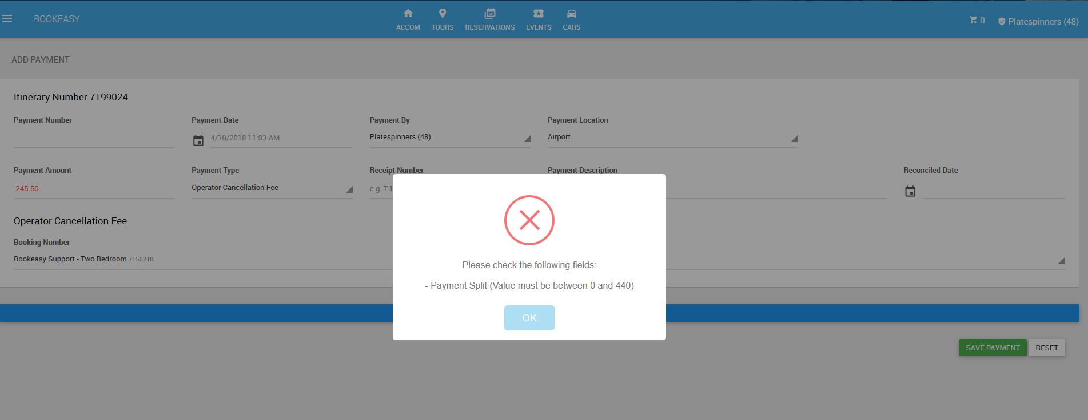Click the red X error icon

tap(529, 220)
